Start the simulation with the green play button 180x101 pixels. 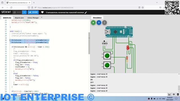click(x=93, y=23)
